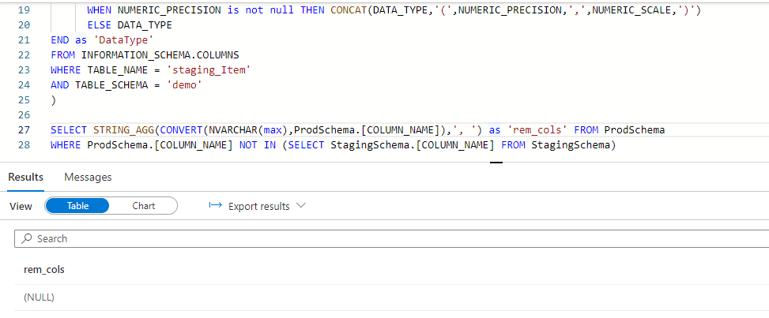
Task: Select the Table view toggle
Action: click(x=77, y=206)
